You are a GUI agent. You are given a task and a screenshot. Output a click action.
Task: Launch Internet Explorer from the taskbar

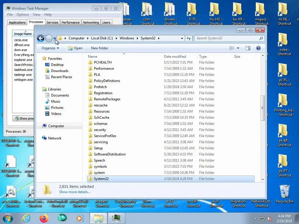click(x=26, y=218)
